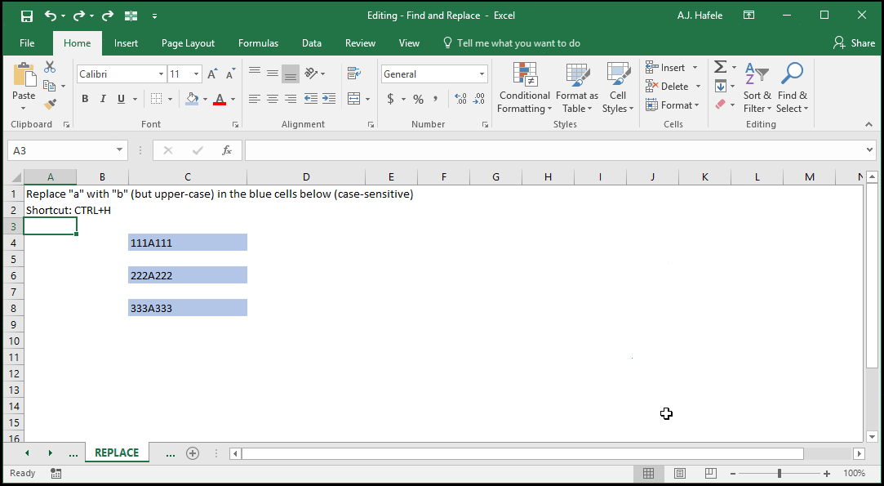Click the Copy icon in Clipboard group
The image size is (884, 486).
50,86
